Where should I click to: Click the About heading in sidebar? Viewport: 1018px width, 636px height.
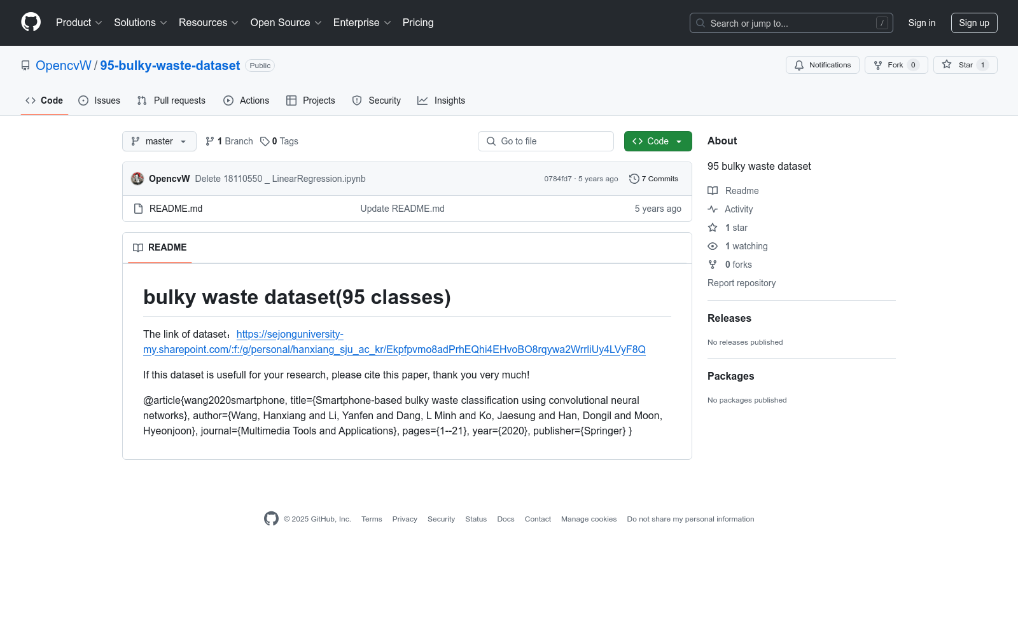click(722, 141)
